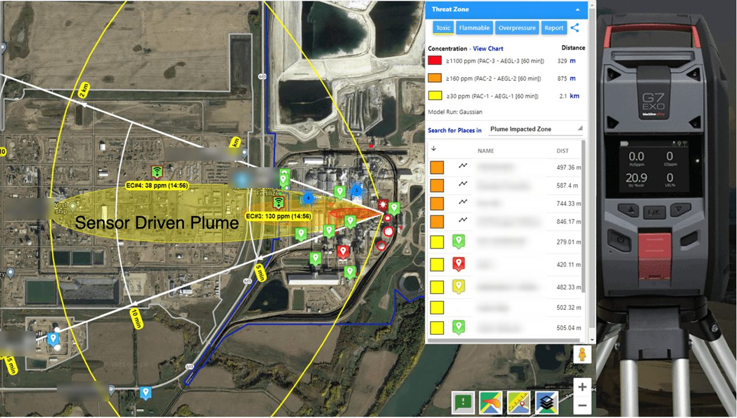This screenshot has width=737, height=418.
Task: Click the Sensor Driven Plume label
Action: pos(157,222)
